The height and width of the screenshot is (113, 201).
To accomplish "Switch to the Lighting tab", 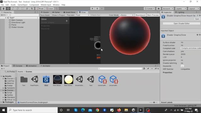I will [x=180, y=12].
